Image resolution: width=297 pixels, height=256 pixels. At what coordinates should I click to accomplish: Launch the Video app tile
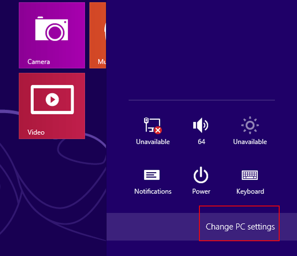(x=52, y=106)
